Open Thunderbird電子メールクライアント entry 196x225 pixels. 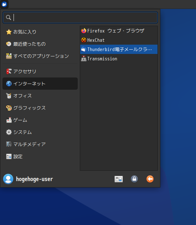[119, 49]
